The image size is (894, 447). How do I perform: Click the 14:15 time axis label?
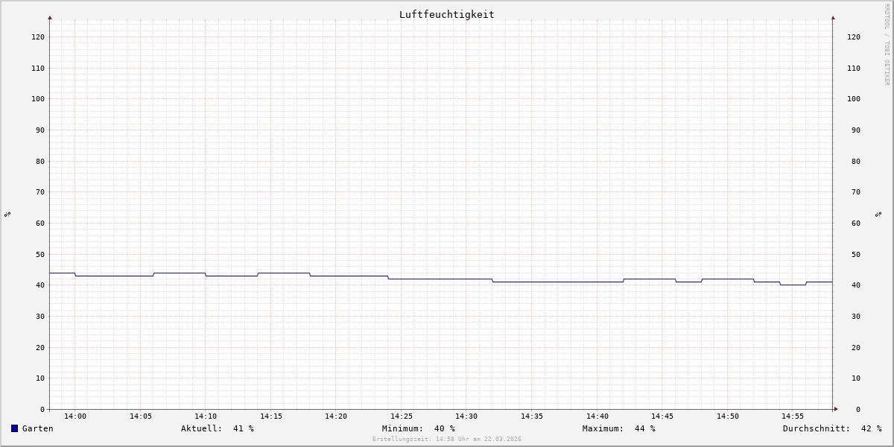(x=271, y=416)
